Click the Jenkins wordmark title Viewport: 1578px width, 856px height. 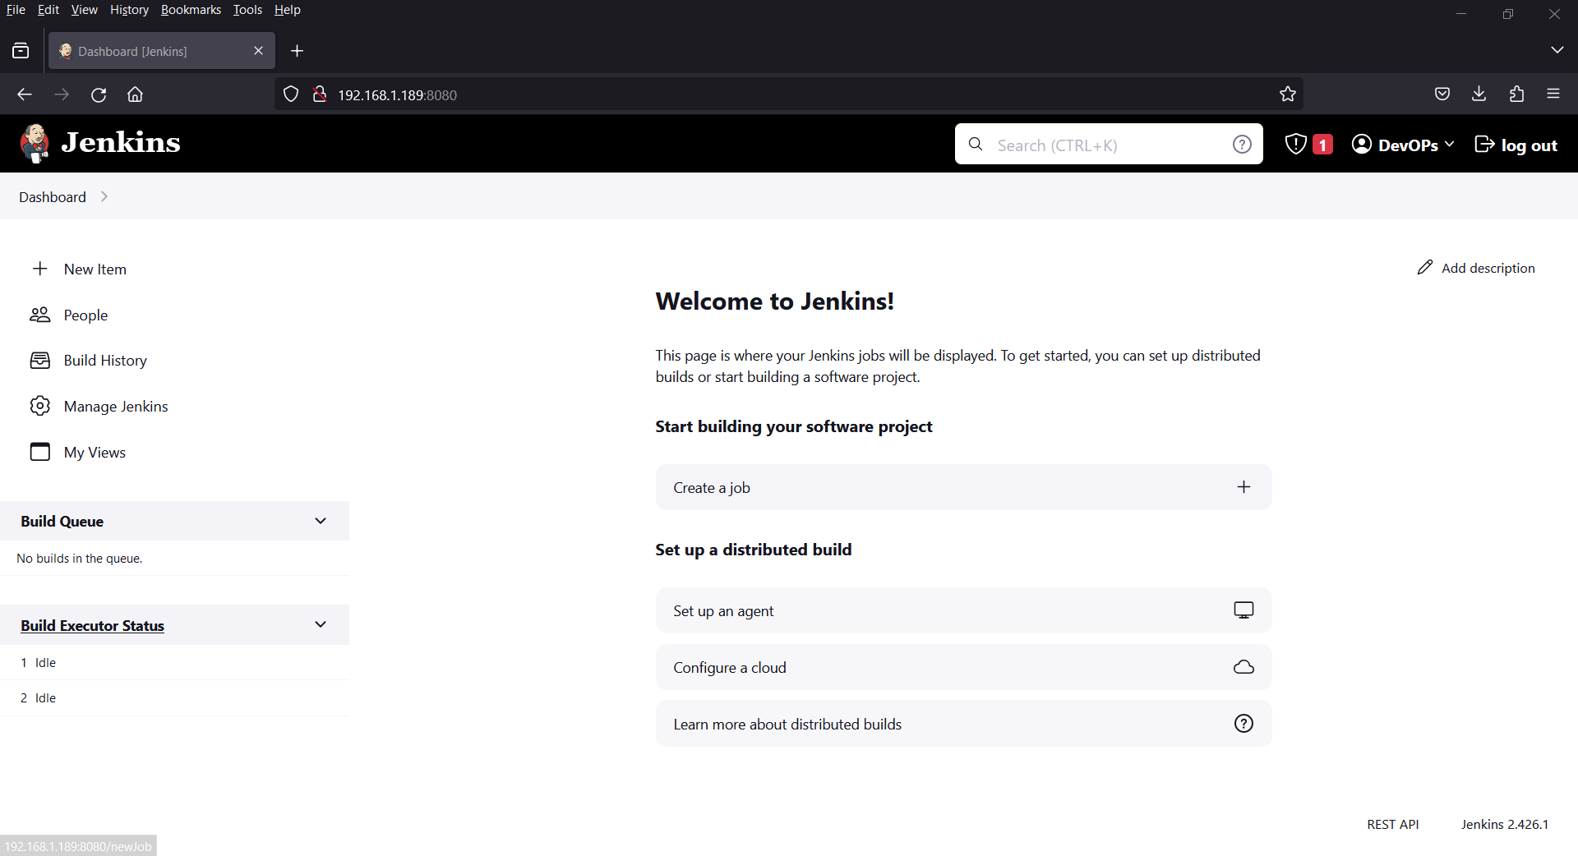point(121,143)
